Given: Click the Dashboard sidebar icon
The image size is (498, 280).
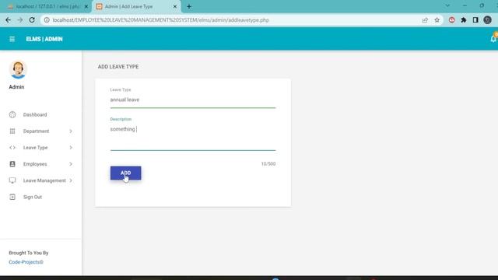Looking at the screenshot, I should tap(12, 114).
